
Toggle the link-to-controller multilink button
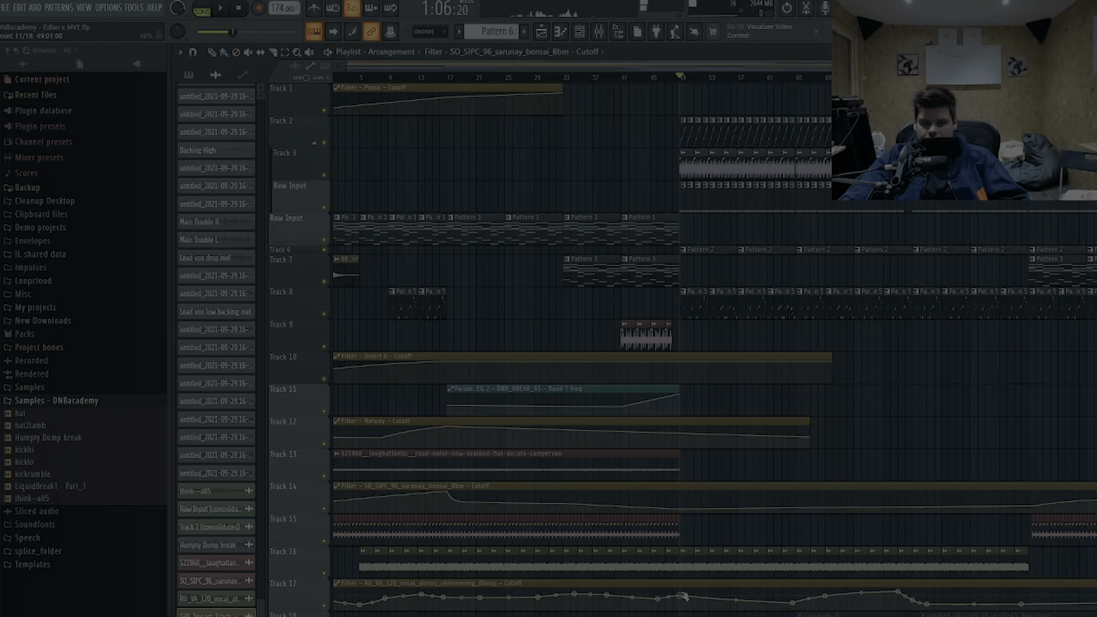(371, 32)
